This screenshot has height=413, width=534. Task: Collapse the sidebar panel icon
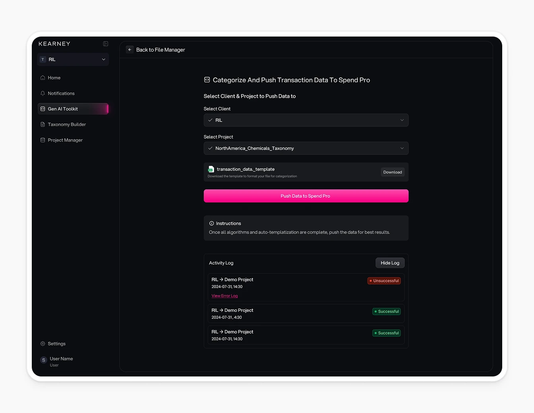click(106, 44)
